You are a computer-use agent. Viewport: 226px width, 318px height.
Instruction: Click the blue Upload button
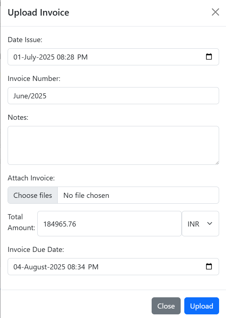click(201, 306)
